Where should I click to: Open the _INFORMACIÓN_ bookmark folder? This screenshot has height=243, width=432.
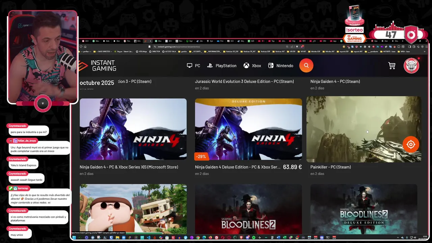[212, 51]
